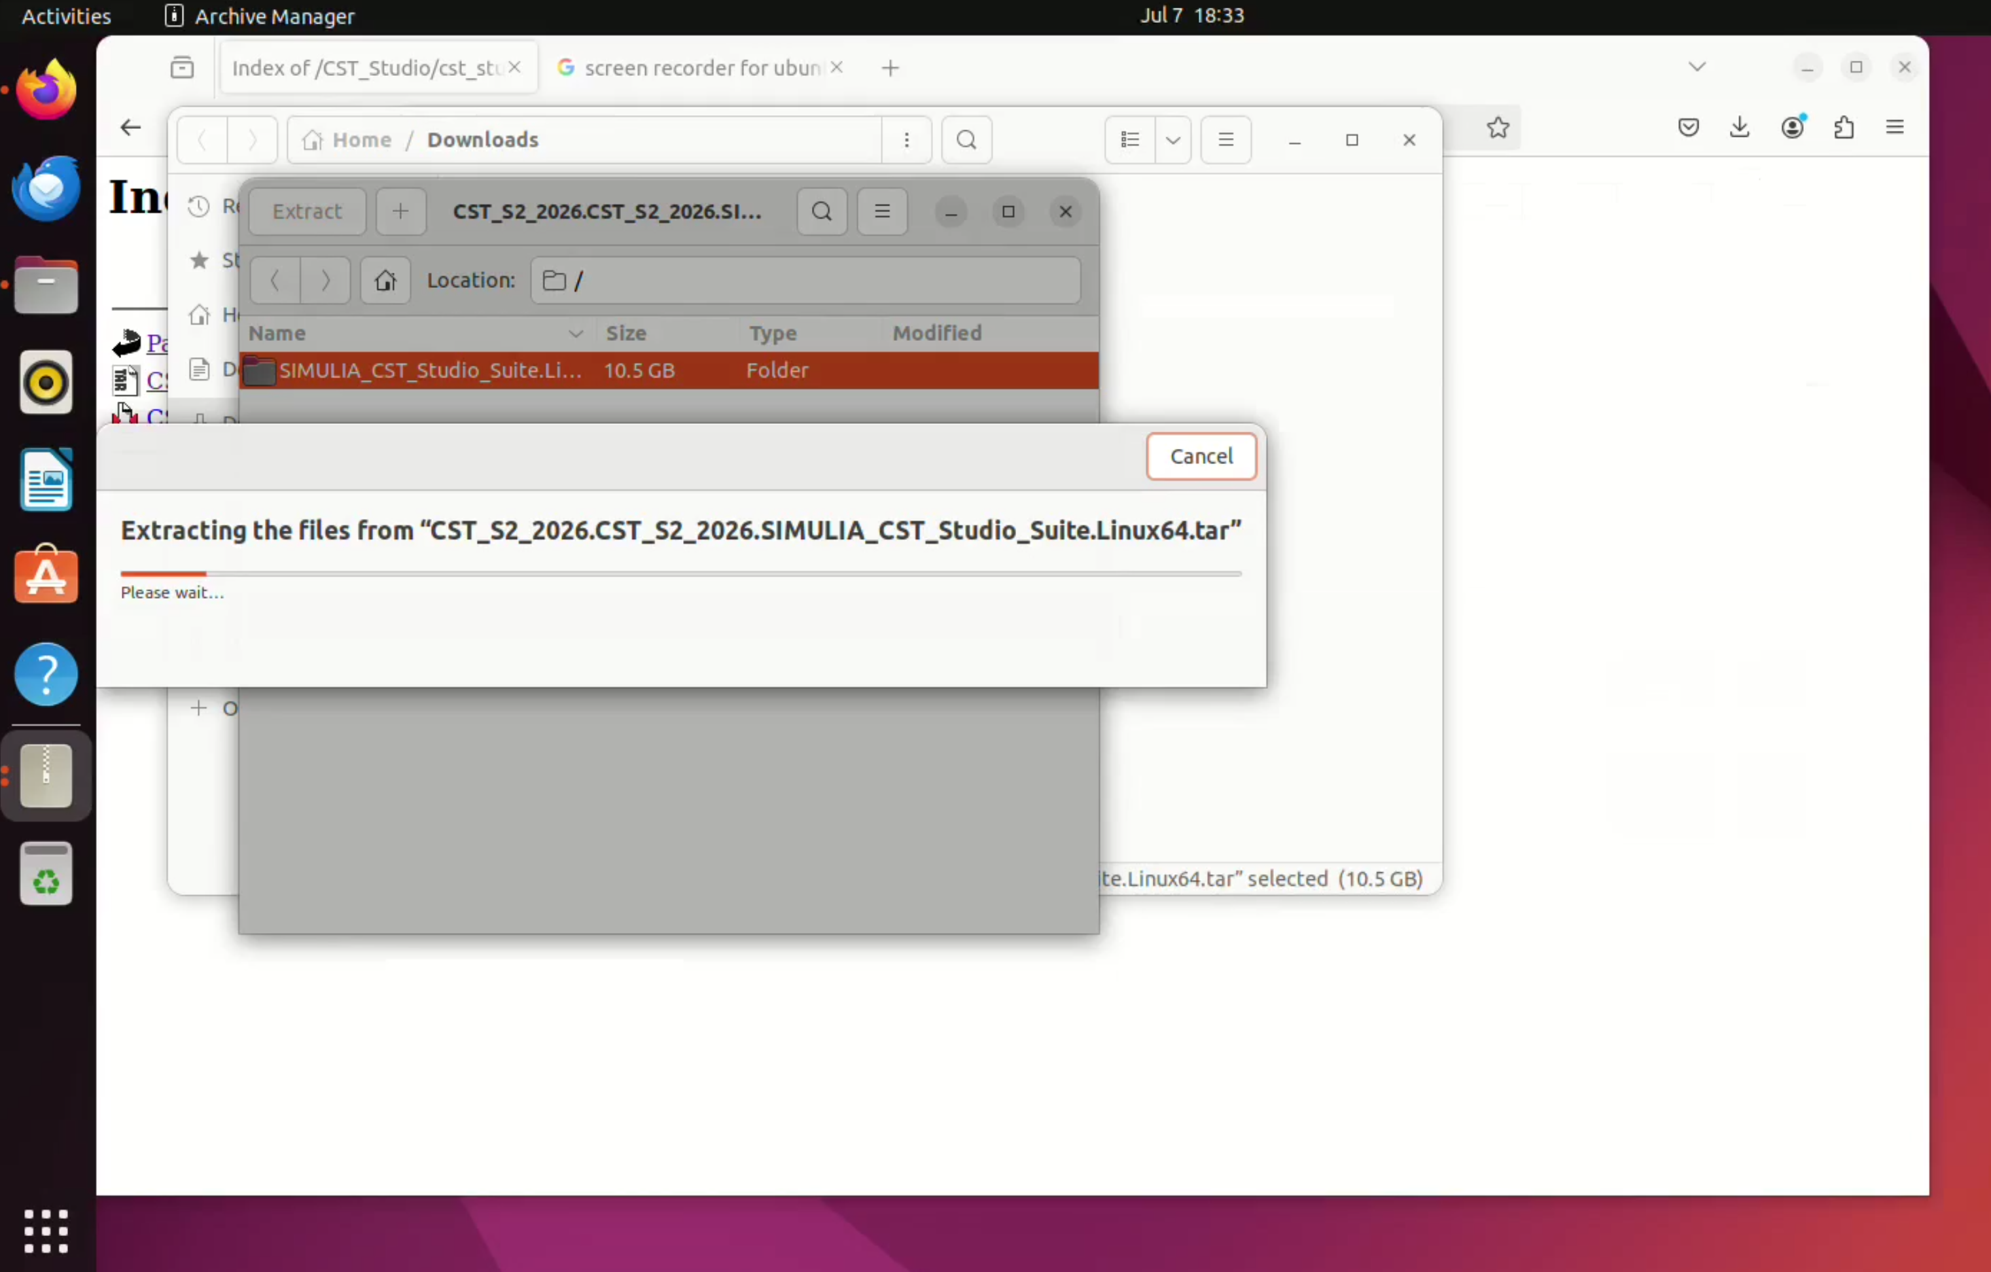Go back in Files window navigation
This screenshot has height=1272, width=1991.
pos(203,140)
